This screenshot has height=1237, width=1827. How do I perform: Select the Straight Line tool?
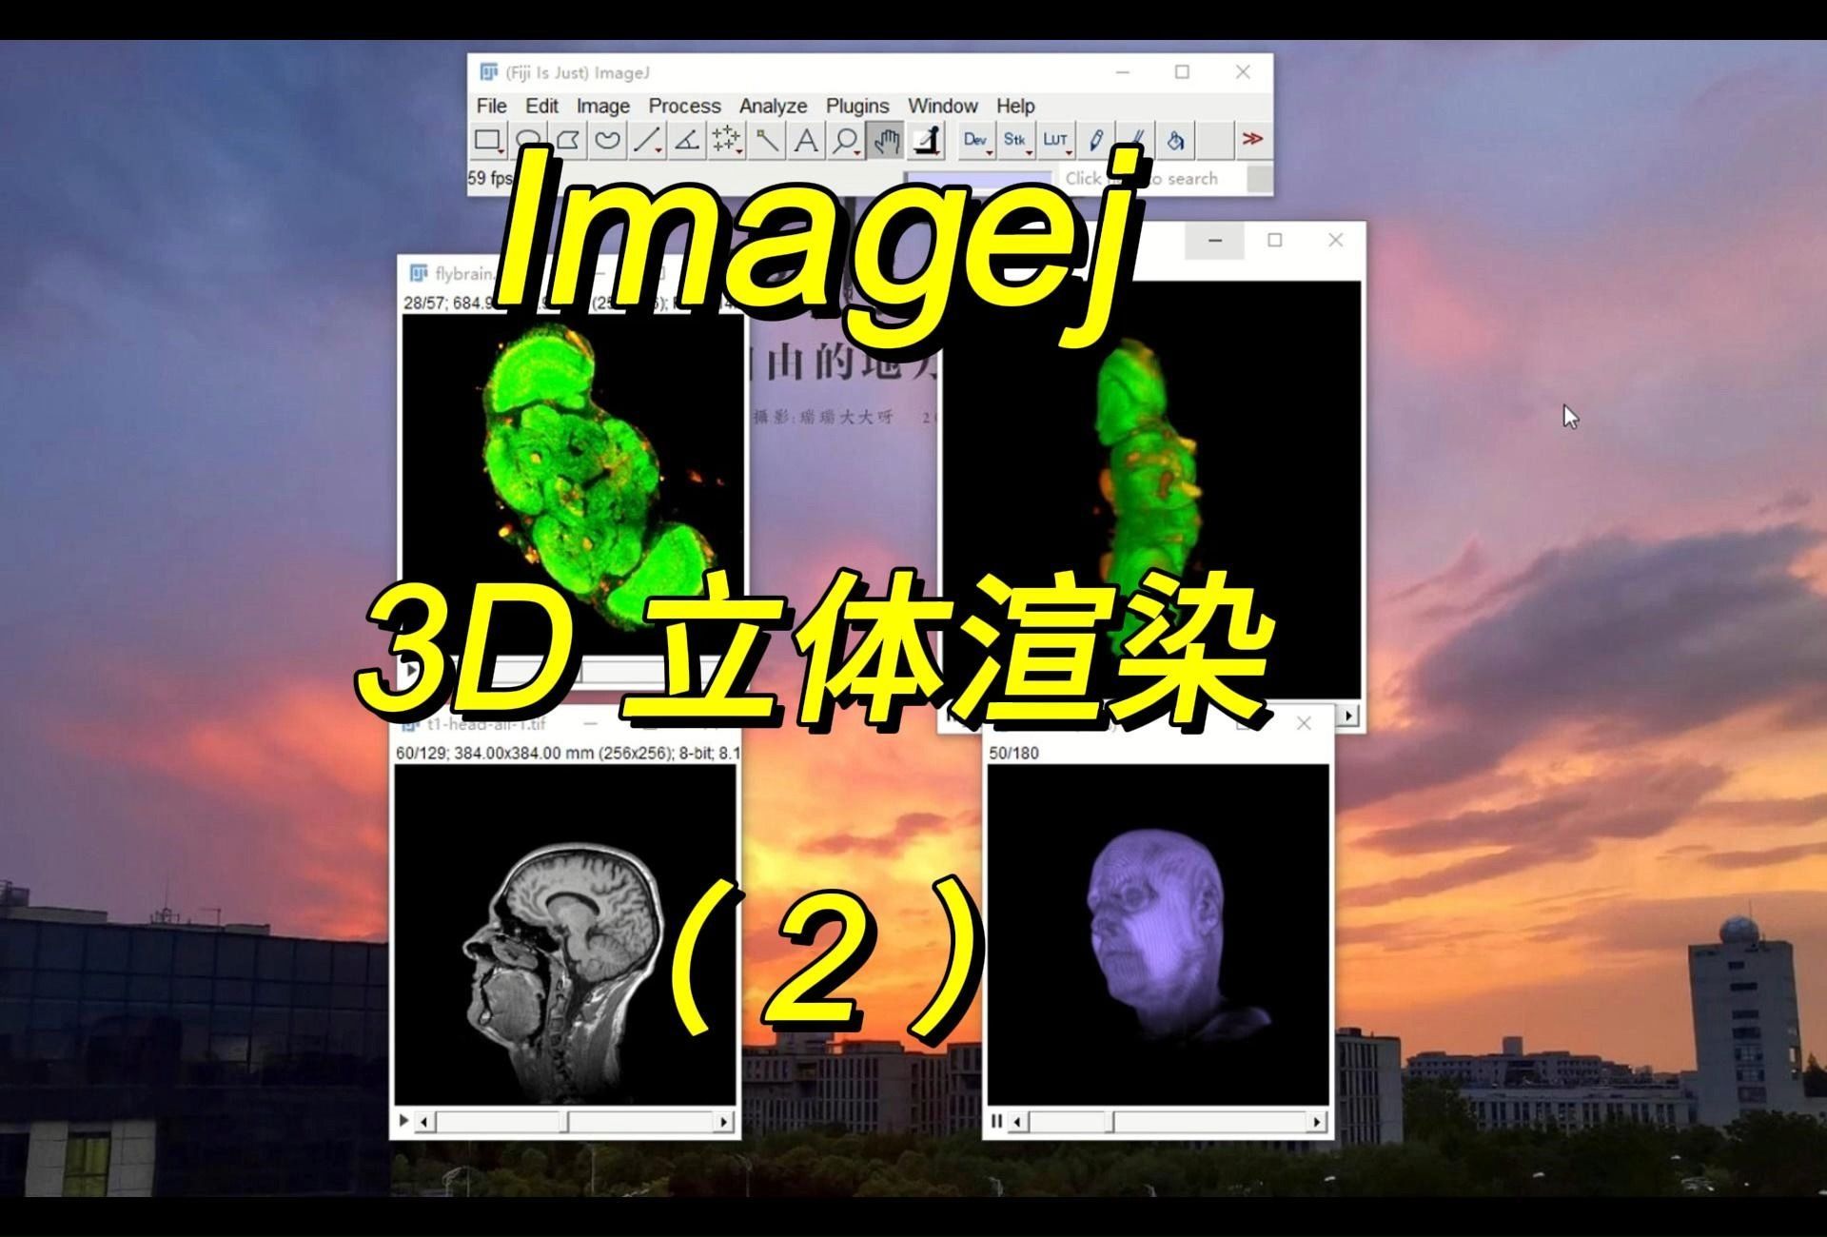(647, 141)
